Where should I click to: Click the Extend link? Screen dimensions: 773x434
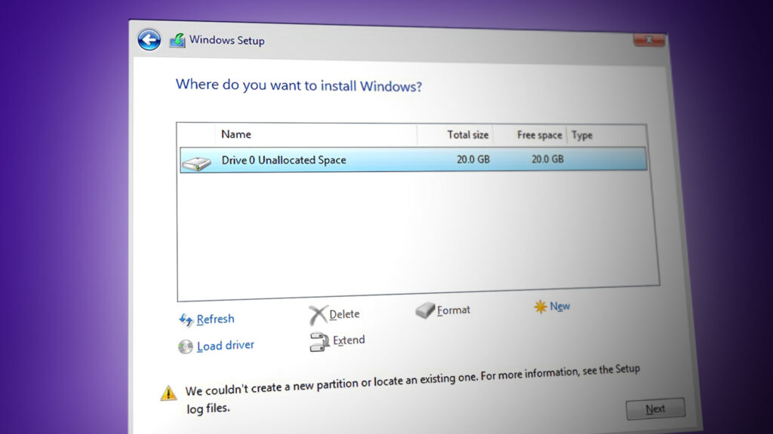349,340
